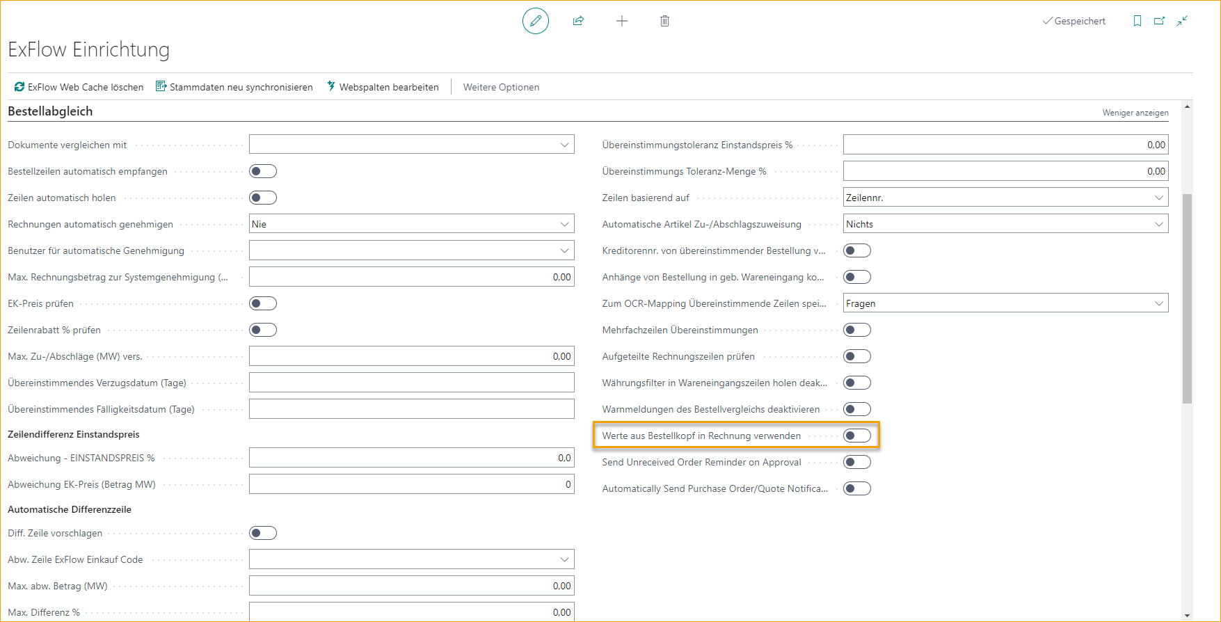This screenshot has height=622, width=1221.
Task: Click scrollbar up arrow
Action: pyautogui.click(x=1187, y=106)
